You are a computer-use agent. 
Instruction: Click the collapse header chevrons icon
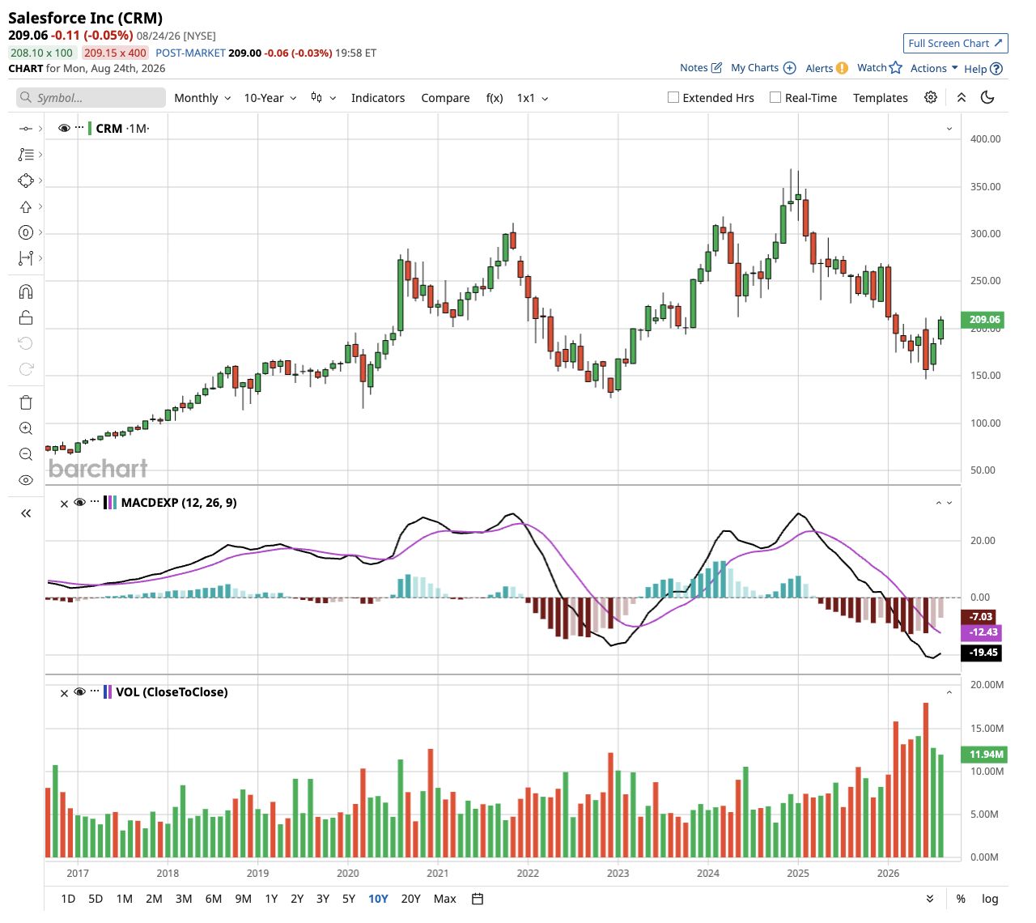(x=962, y=97)
